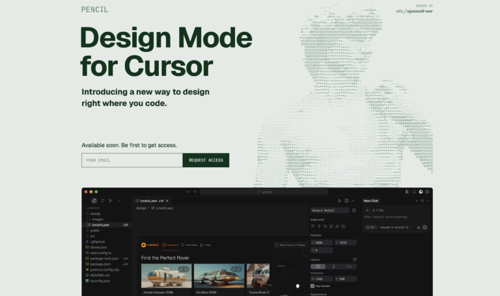Viewport: 500px width, 296px height.
Task: Click the Position Y field 1078
Action: click(346, 243)
